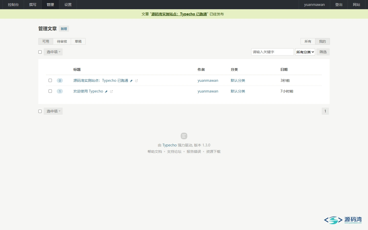Open the 源码湾实测站点：Typecho 已跑通 title link
368x230 pixels.
click(x=101, y=80)
